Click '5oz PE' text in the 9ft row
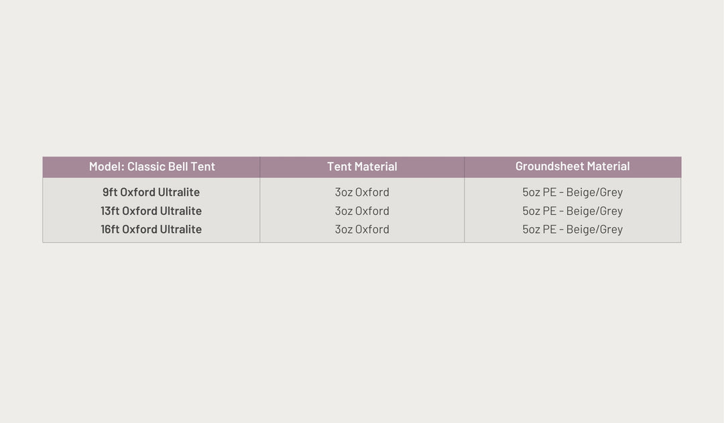Screen dimensions: 724x423 (539, 192)
